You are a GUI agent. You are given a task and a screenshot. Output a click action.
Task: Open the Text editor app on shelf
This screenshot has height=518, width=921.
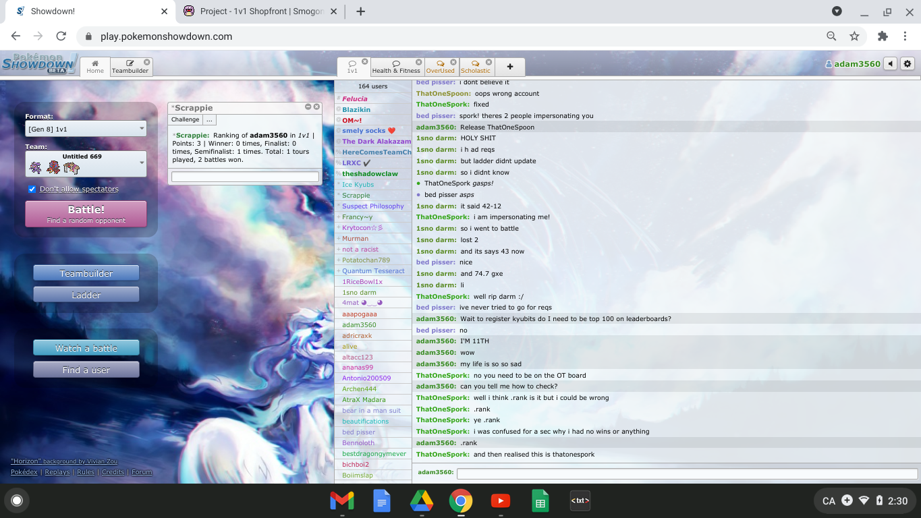(580, 501)
